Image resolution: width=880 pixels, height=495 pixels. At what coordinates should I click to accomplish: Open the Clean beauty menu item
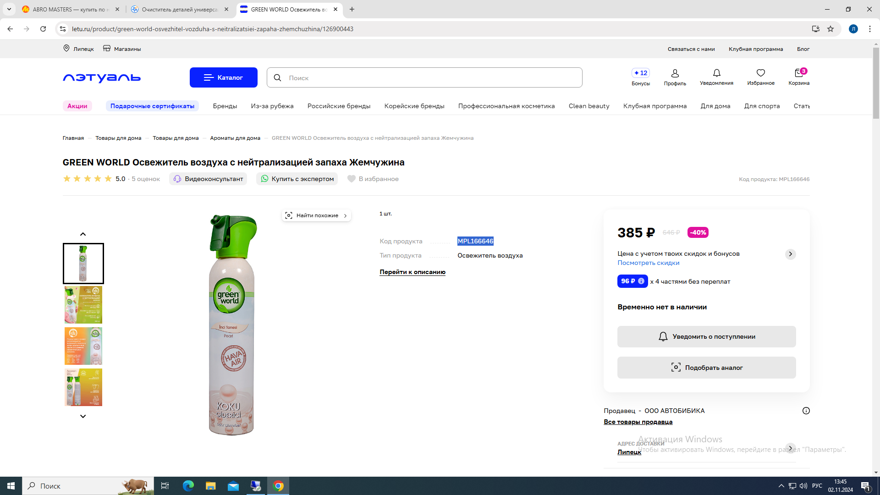click(x=589, y=106)
